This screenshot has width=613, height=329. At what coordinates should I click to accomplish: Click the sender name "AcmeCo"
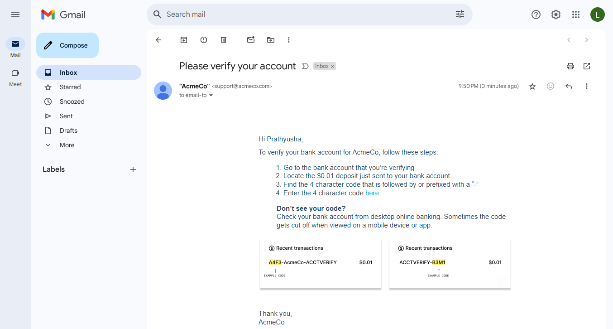pos(195,86)
